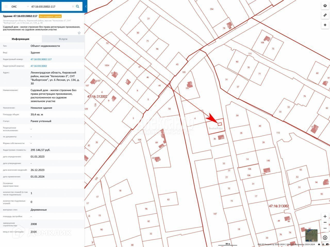Clear the search query with the X
Screen dimensions: 330x247
pyautogui.click(x=73, y=6)
